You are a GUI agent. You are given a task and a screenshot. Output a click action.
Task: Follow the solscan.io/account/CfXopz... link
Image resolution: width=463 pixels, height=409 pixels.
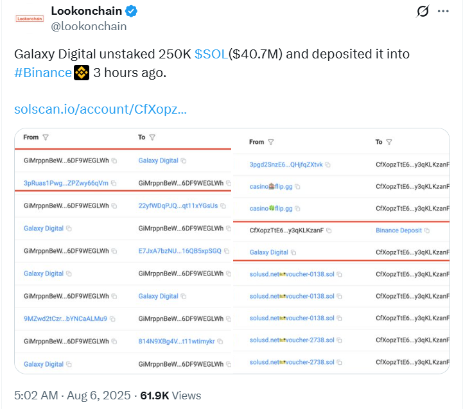click(100, 109)
